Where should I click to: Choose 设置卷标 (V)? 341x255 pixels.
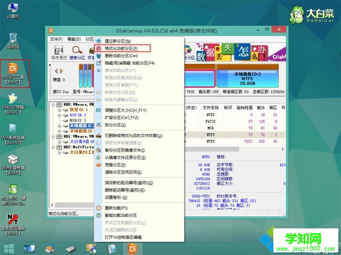click(x=139, y=198)
